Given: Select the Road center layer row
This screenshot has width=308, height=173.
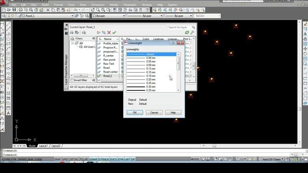Looking at the screenshot, I should 110,72.
